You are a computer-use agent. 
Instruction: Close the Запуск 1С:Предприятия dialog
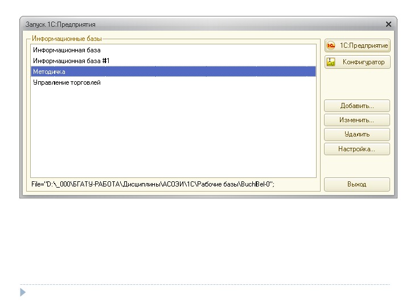click(x=388, y=24)
